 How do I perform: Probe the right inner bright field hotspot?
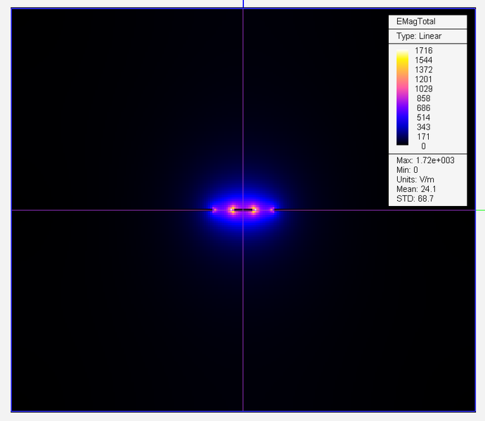coord(254,209)
